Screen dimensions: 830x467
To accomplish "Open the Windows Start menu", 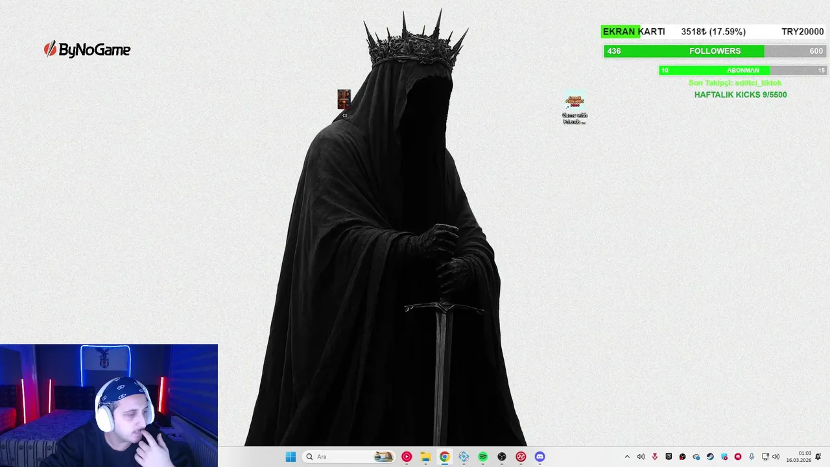I will 290,457.
